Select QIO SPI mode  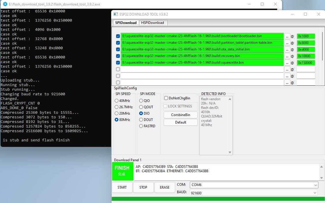141,101
